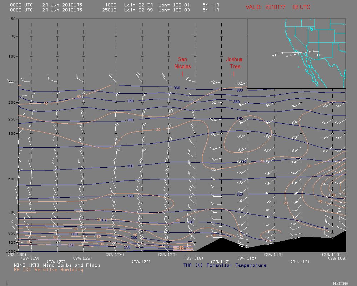Click the 100 pressure level axis label
The width and height of the screenshot is (357, 286).
click(x=12, y=56)
